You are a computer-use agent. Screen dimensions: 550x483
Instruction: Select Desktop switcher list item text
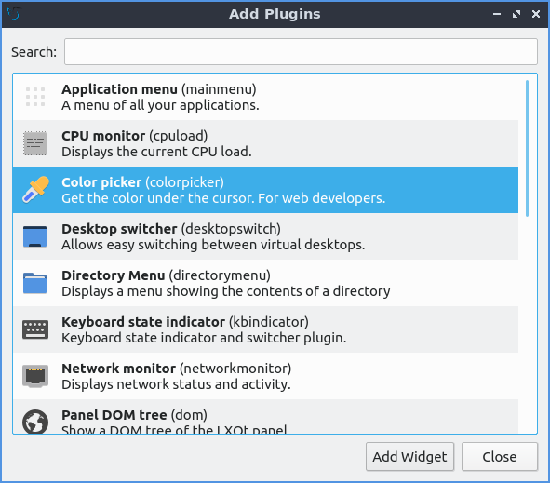tap(213, 236)
